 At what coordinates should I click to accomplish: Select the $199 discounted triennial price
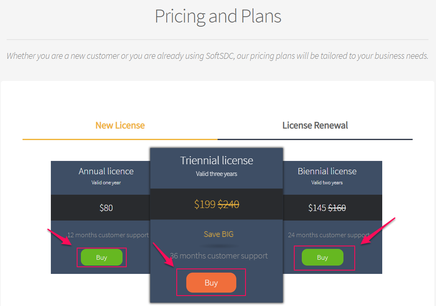(x=205, y=204)
